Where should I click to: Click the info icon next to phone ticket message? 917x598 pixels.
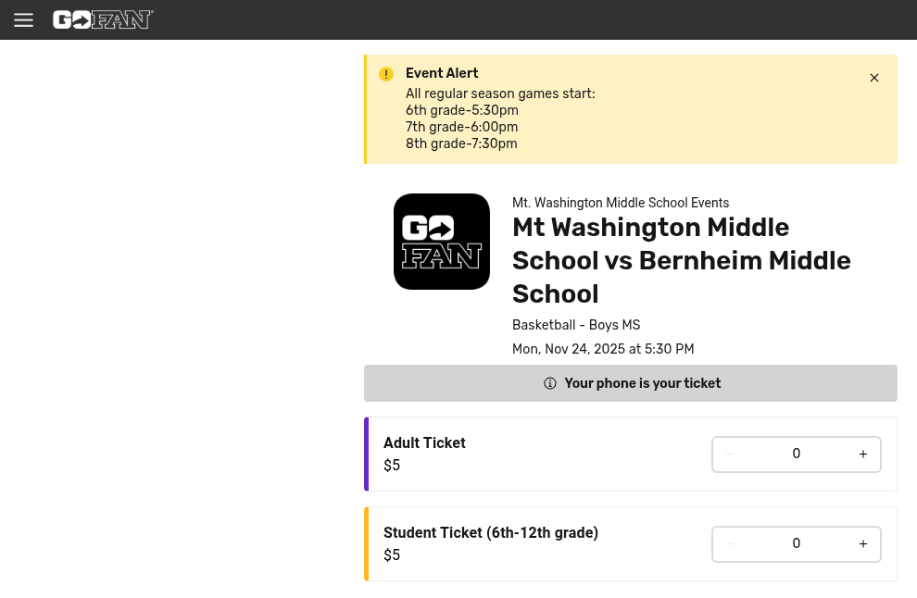point(550,383)
